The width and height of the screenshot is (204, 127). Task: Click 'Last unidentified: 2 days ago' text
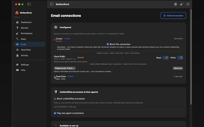(65, 107)
